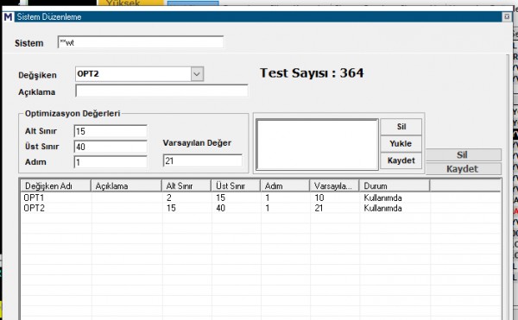Sort by Değişken Adı column header
The width and height of the screenshot is (518, 320).
tap(56, 186)
